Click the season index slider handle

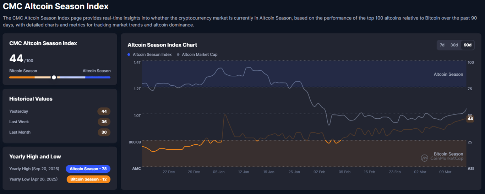[54, 77]
